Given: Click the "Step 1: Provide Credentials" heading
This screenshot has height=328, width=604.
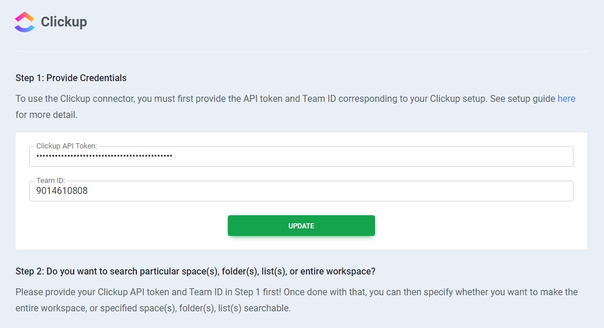Looking at the screenshot, I should click(71, 78).
